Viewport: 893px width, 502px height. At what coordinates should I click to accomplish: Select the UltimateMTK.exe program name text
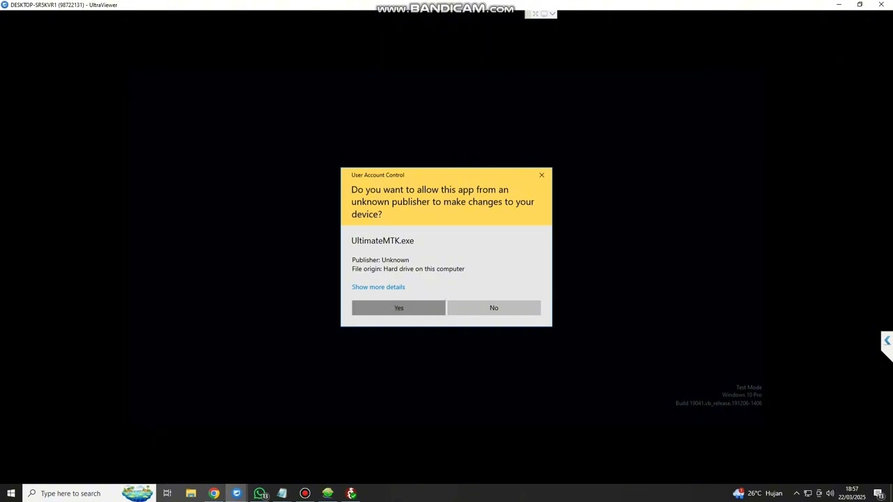(382, 241)
